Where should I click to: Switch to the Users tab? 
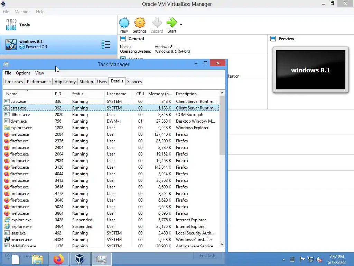point(102,82)
